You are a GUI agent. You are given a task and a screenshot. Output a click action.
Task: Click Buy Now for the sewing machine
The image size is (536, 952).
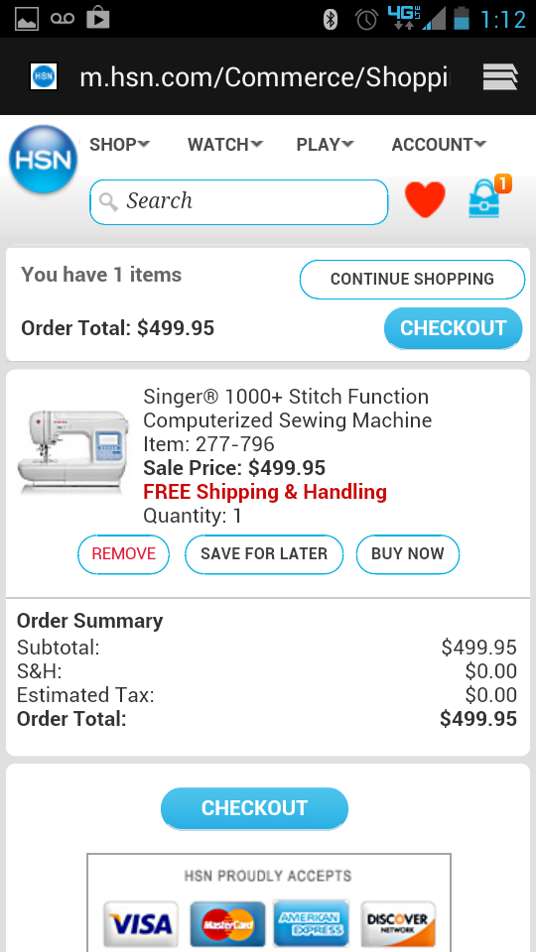[408, 554]
